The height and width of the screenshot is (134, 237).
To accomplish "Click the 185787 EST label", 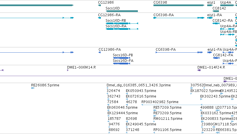I will 114,119.
